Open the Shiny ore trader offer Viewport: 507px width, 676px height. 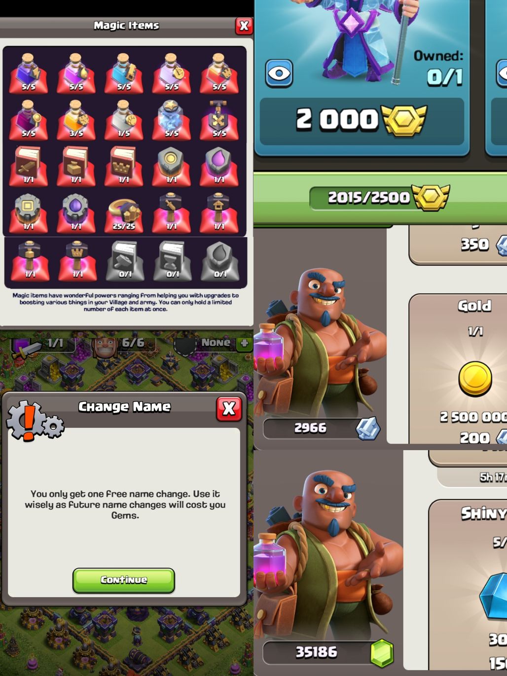pos(469,586)
